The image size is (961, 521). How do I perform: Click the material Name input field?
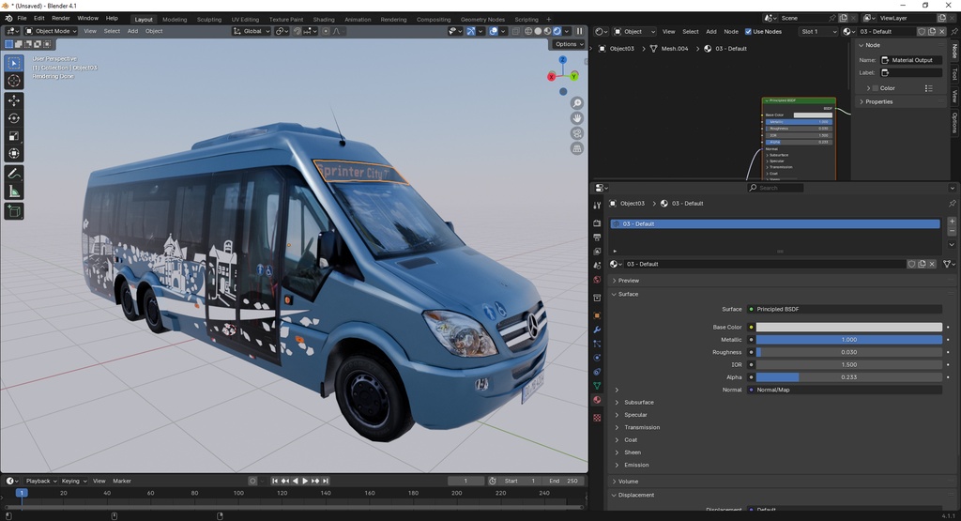[911, 60]
